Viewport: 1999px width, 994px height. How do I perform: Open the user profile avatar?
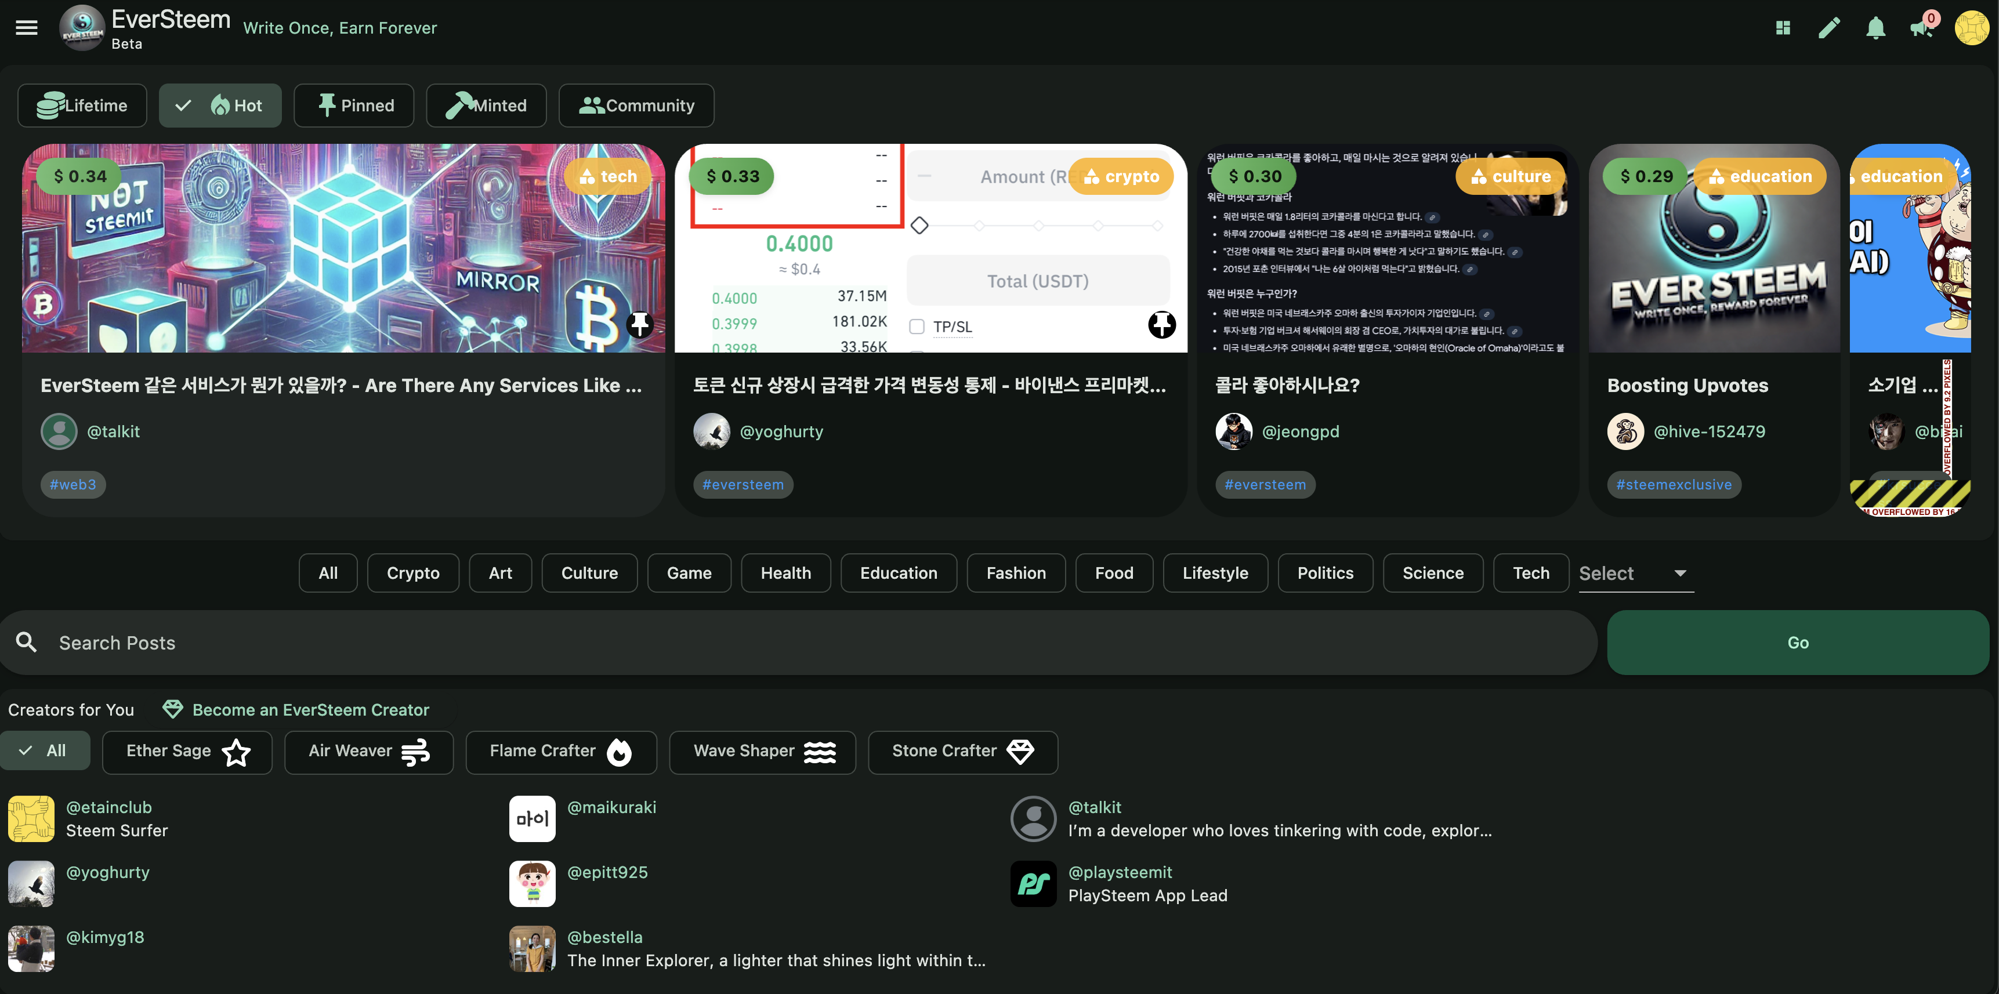[x=1971, y=28]
